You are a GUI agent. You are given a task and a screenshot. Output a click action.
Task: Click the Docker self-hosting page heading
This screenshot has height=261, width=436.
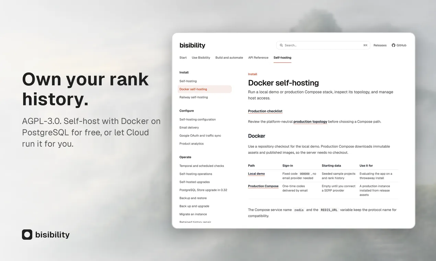(284, 83)
